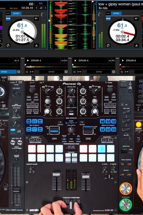Toggle the left deck blue keylock icon
The height and width of the screenshot is (215, 143).
click(8, 19)
